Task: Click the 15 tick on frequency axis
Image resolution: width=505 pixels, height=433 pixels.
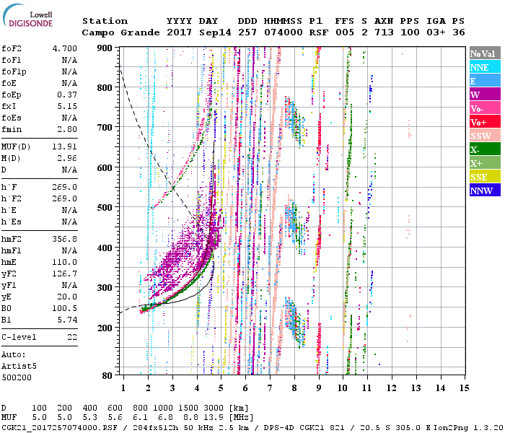Action: (x=463, y=388)
